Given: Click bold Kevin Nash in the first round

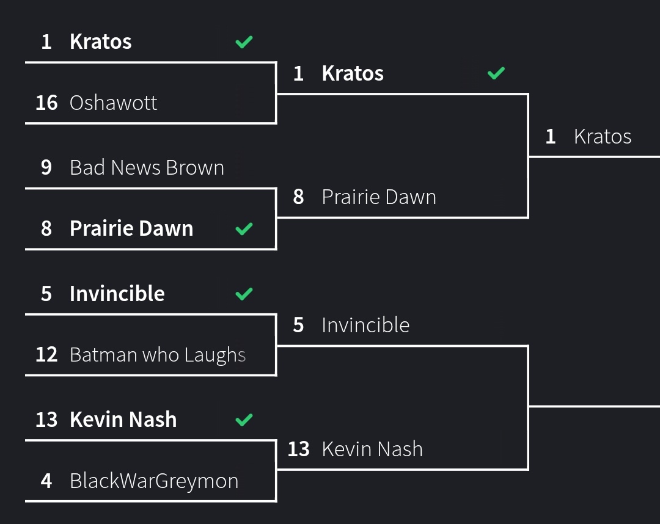Looking at the screenshot, I should click(x=123, y=420).
